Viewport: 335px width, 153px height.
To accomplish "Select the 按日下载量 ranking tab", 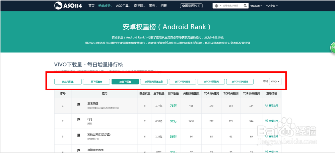I will point(125,82).
